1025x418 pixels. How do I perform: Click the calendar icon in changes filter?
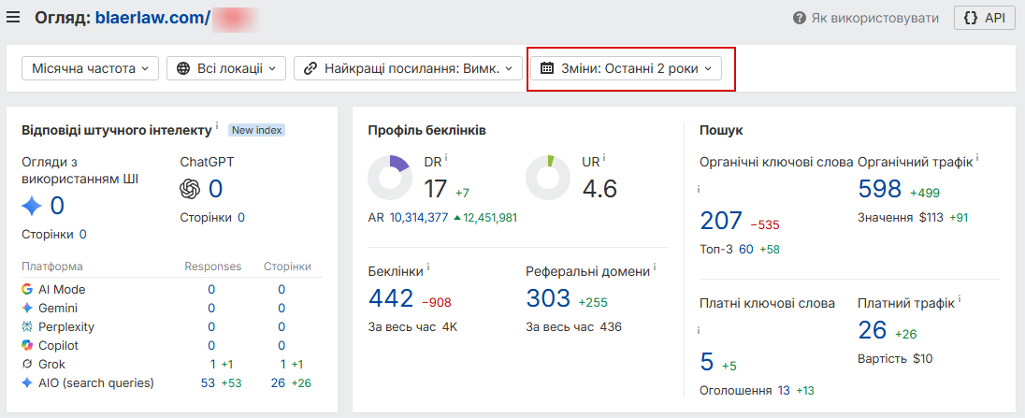click(x=547, y=68)
